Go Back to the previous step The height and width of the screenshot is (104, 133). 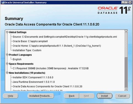point(71,96)
